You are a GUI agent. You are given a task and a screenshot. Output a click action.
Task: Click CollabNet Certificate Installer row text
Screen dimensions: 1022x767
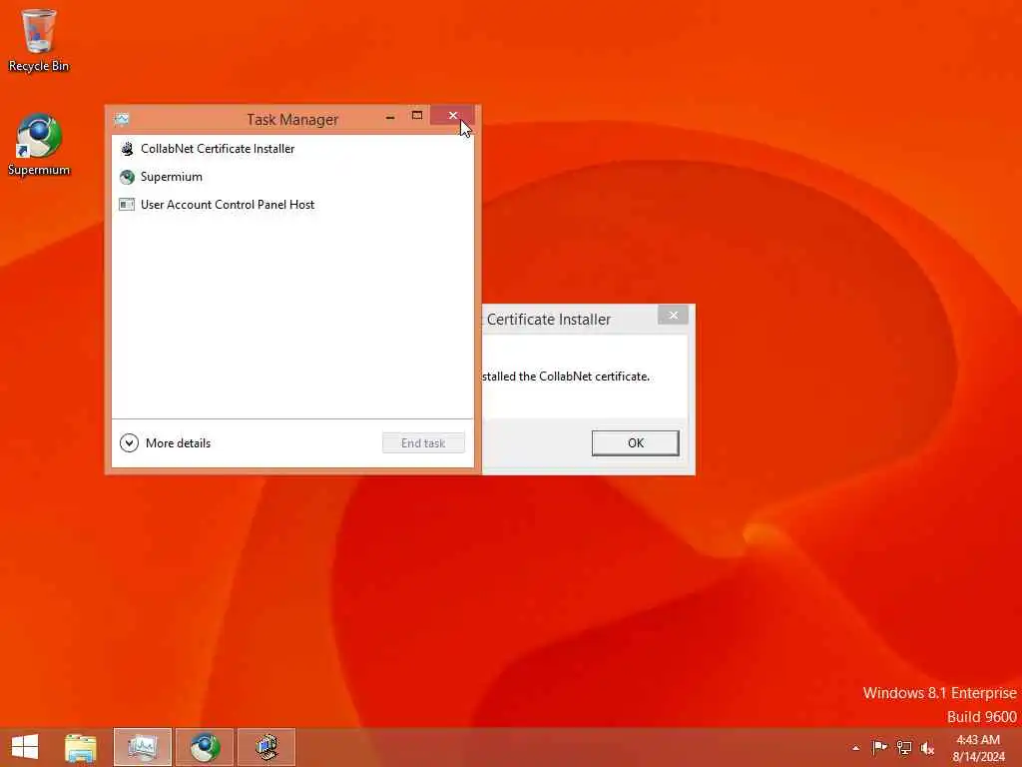(x=218, y=149)
